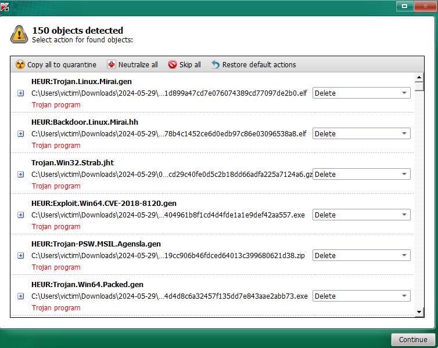
Task: Click the scrollbar up arrow
Action: (419, 77)
